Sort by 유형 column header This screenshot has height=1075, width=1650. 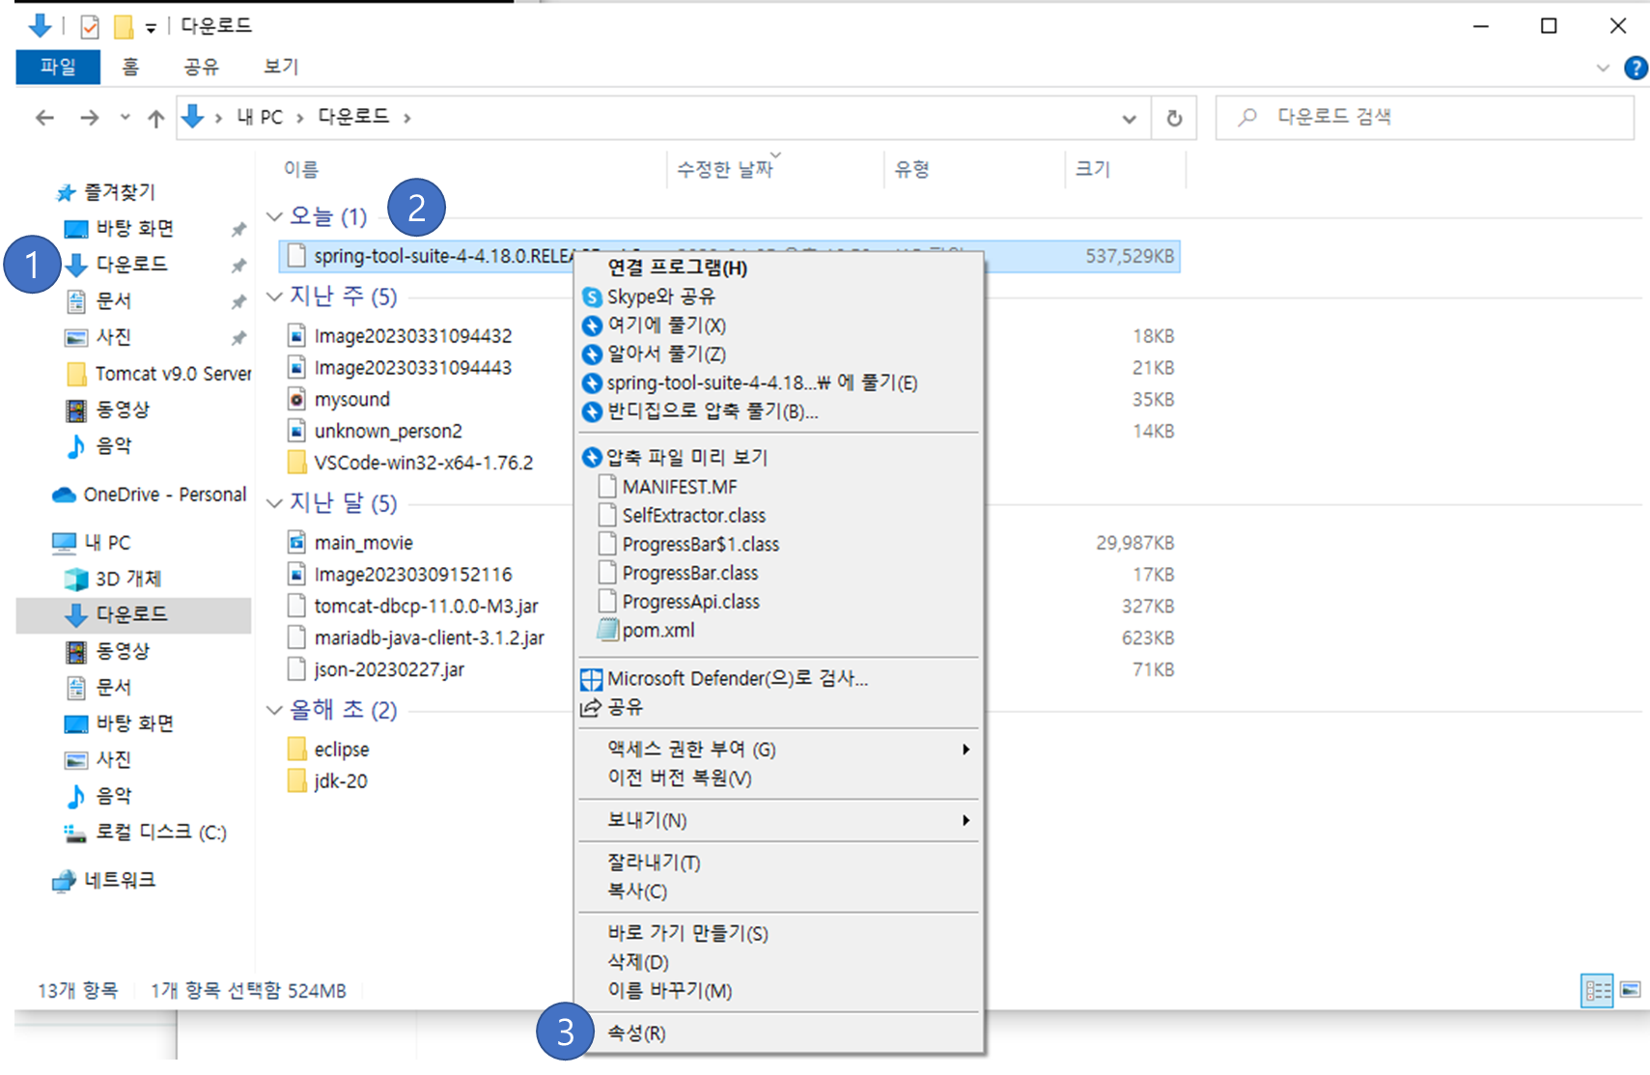click(x=911, y=169)
